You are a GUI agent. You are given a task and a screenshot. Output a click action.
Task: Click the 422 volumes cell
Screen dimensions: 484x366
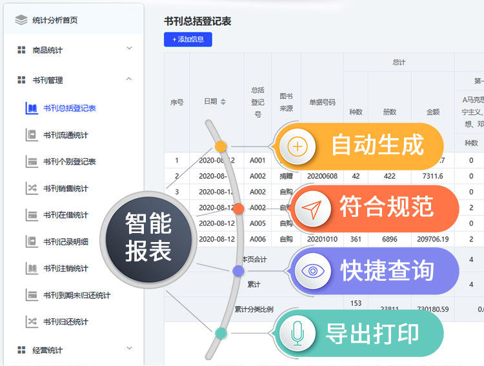point(390,176)
